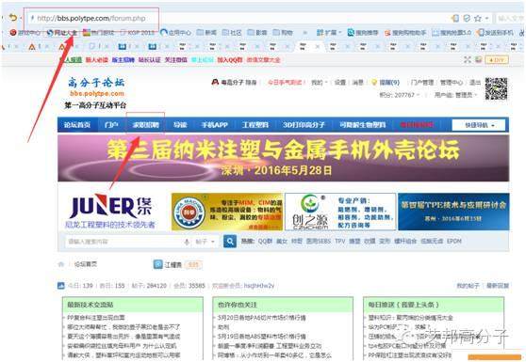Open 消息 in the user bar

coord(358,83)
